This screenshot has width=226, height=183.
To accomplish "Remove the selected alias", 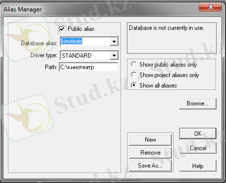I will (150, 153).
